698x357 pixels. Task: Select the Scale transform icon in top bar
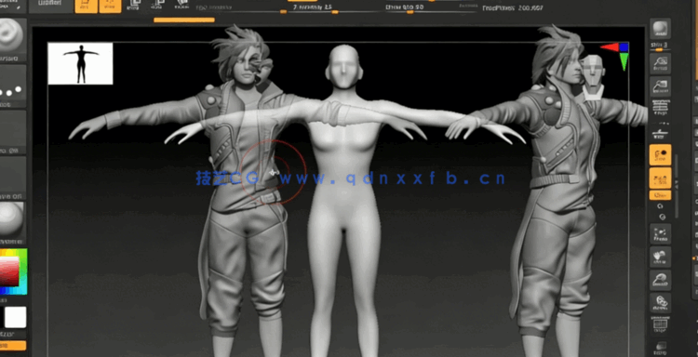pos(157,5)
